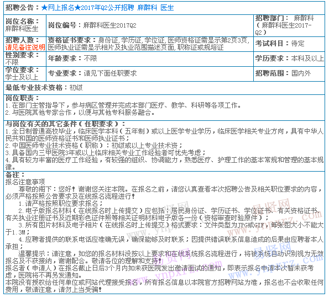Open the 网上报名 2017年Q2公开招聘 麻醉科 医生 link
Screen dimensions: 329x298
pyautogui.click(x=108, y=8)
